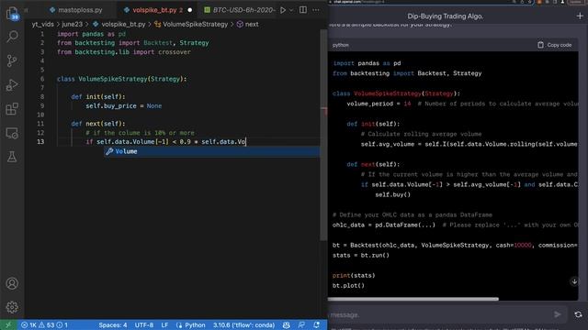Click line number 6 in the gutter

42,79
